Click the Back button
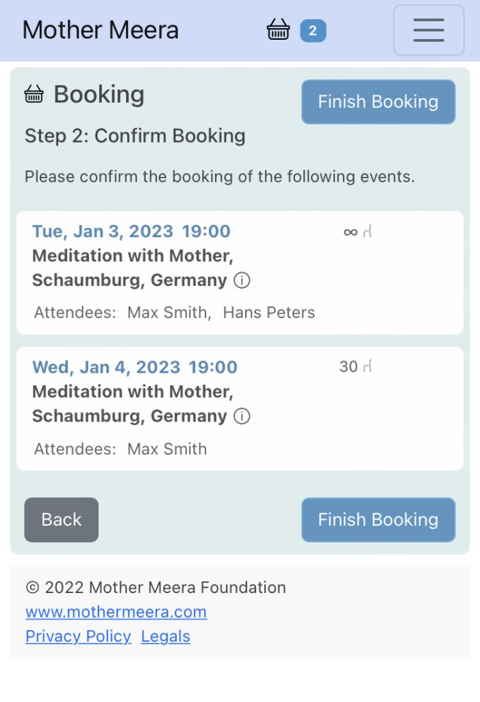Screen dimensions: 480x702 tap(62, 520)
